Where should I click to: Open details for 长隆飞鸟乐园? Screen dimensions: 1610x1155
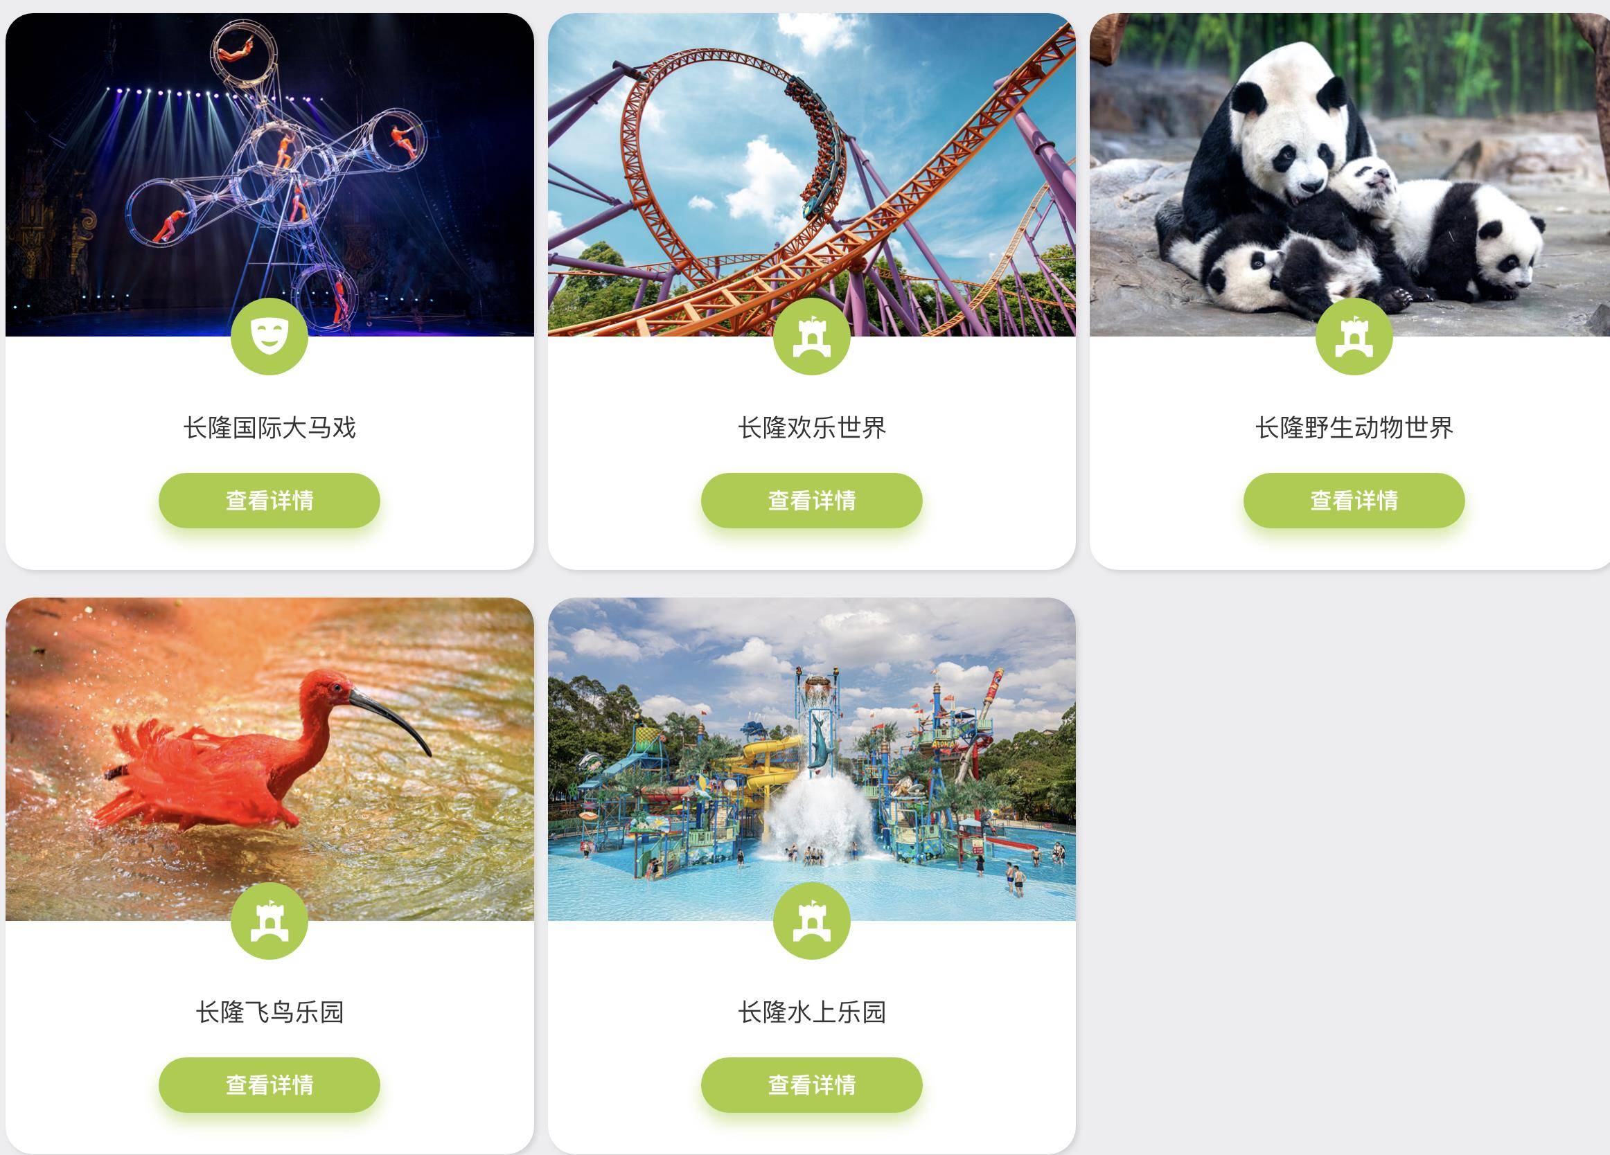269,1085
